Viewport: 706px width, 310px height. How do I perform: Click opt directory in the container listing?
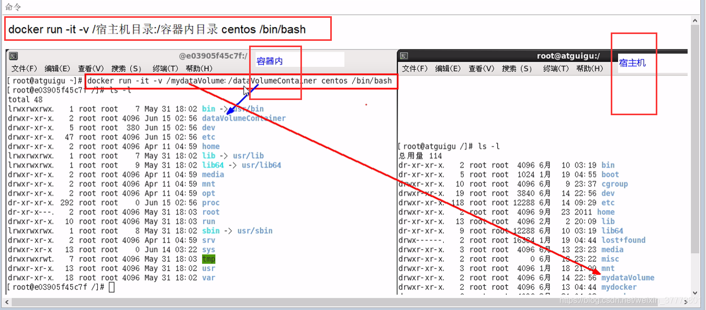point(208,193)
